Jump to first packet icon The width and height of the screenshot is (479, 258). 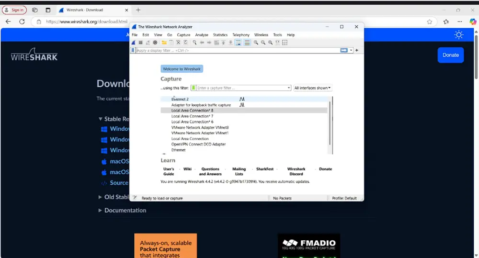click(223, 43)
